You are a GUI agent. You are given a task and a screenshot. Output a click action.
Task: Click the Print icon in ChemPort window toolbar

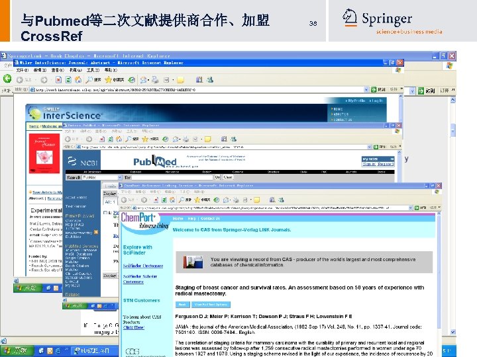pyautogui.click(x=235, y=200)
